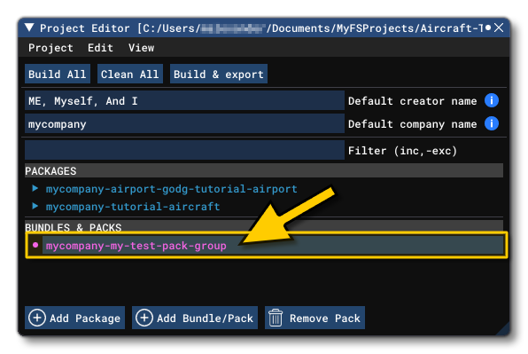Click the Build All button

pos(58,74)
